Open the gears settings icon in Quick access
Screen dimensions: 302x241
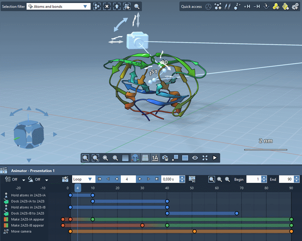click(295, 6)
